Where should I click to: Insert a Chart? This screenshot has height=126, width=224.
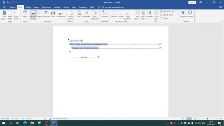click(x=53, y=14)
